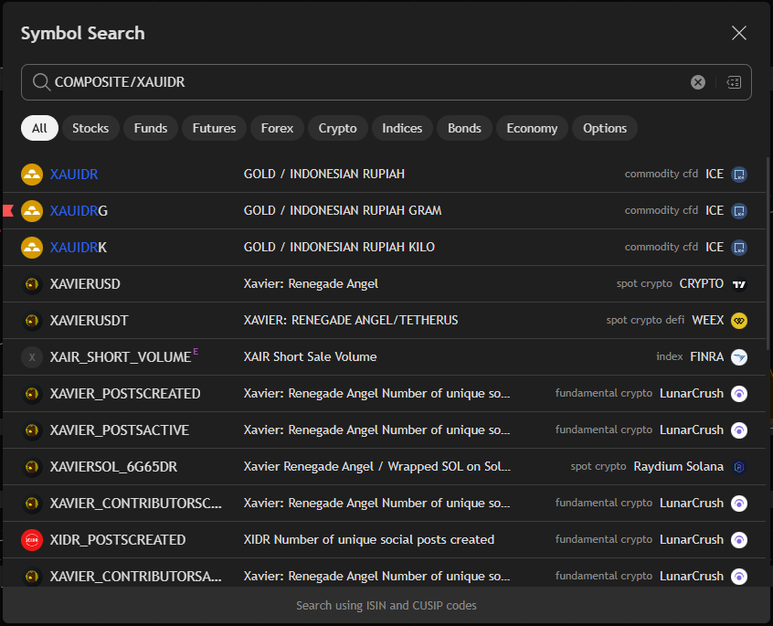Click inside the COMPOSITE/XAUIDR search field
Image resolution: width=773 pixels, height=626 pixels.
tap(386, 82)
